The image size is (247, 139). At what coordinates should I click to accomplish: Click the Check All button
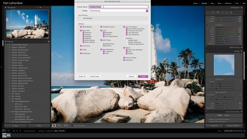coord(82,76)
